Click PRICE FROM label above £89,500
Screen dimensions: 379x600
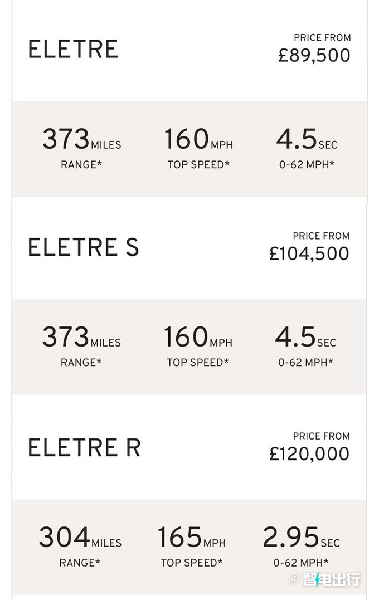322,37
